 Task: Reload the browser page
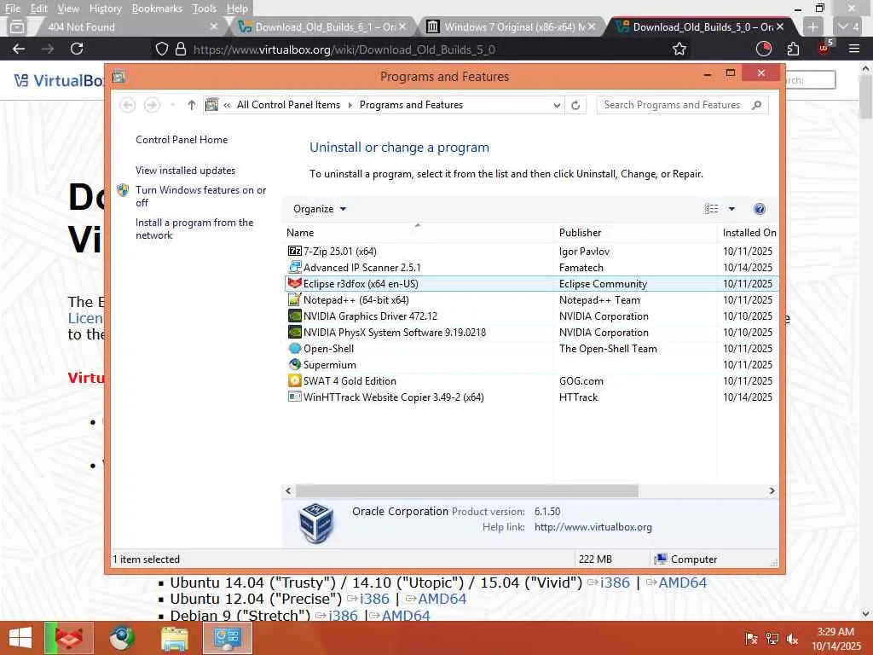coord(77,49)
